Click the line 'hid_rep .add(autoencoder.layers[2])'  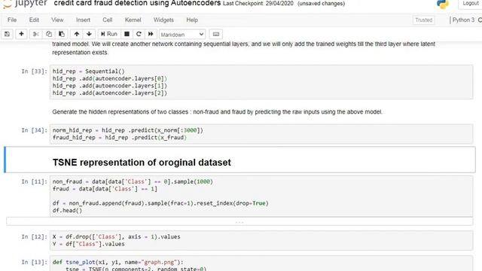tap(110, 93)
